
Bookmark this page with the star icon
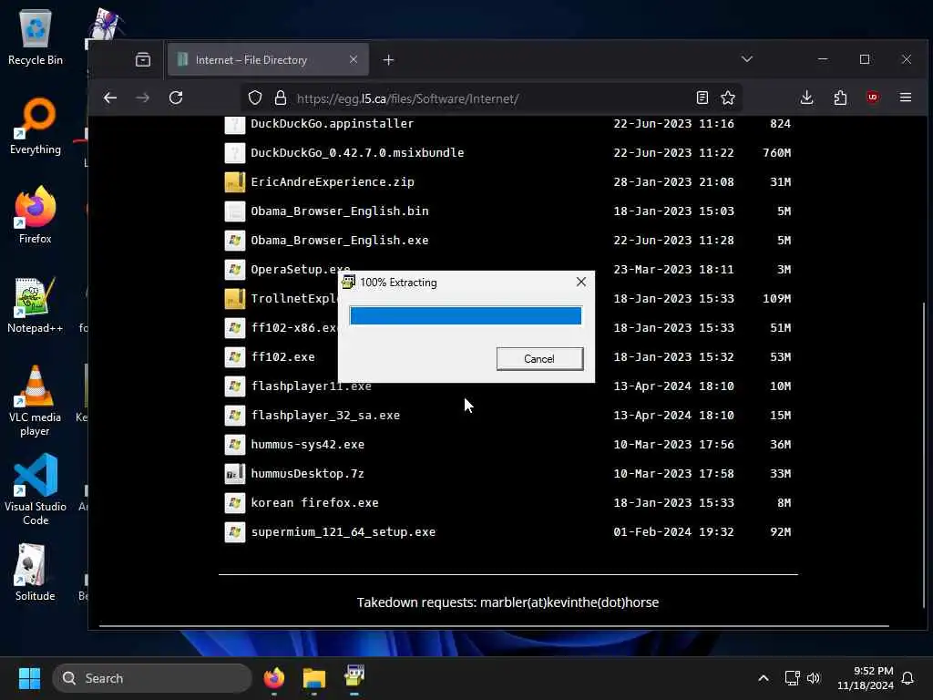728,98
